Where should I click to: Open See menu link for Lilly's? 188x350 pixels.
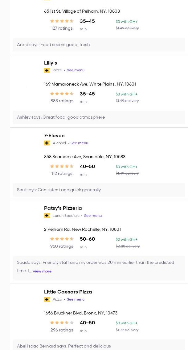[x=76, y=70]
